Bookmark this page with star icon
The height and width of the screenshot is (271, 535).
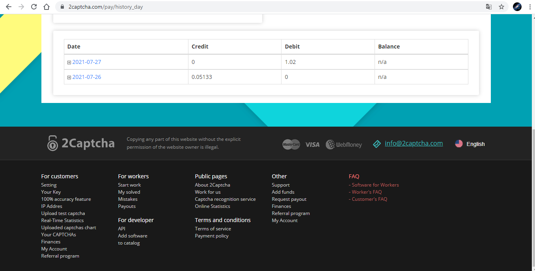coord(501,7)
